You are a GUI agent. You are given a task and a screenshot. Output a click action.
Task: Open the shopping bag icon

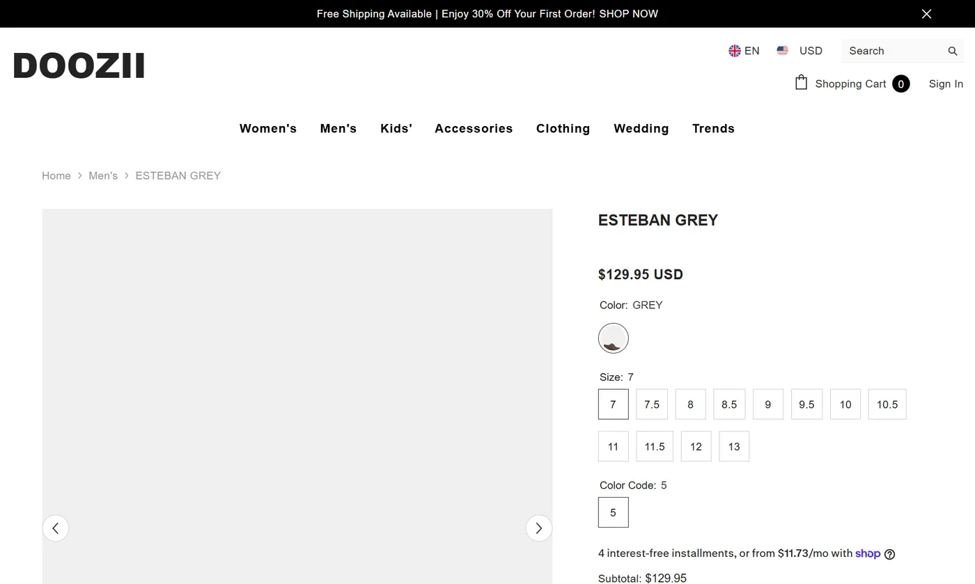(x=802, y=83)
